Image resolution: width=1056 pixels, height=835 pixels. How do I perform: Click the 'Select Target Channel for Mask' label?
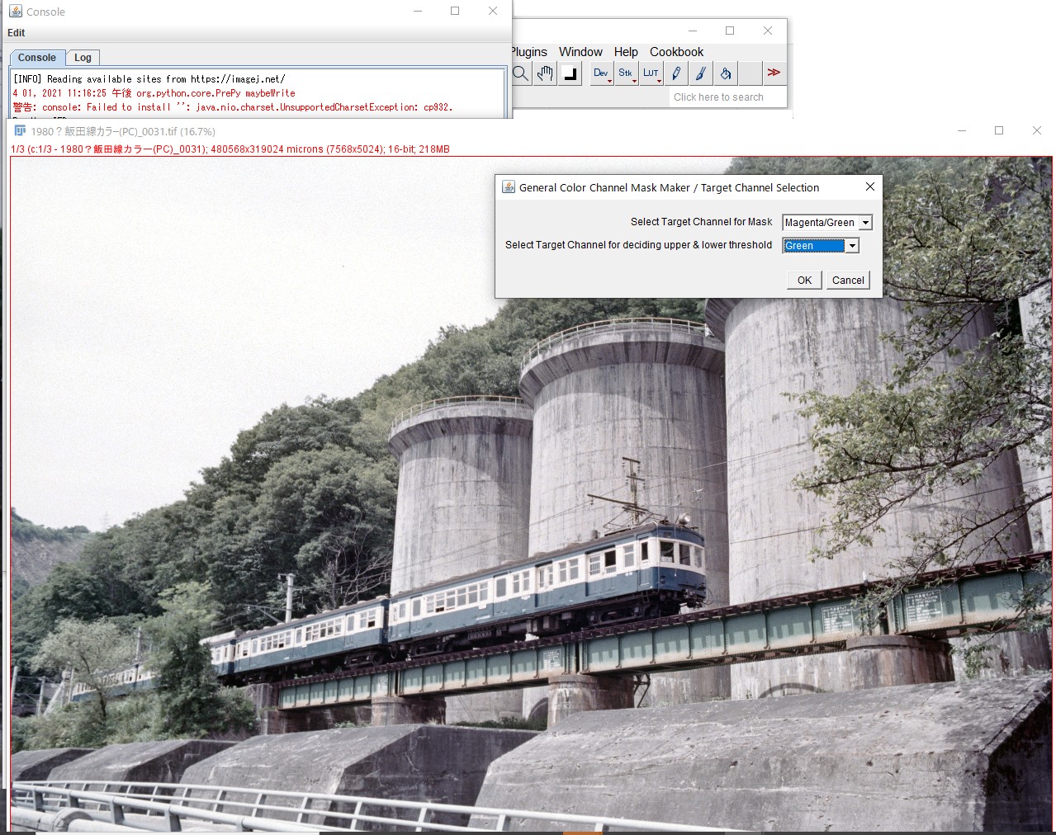(701, 222)
